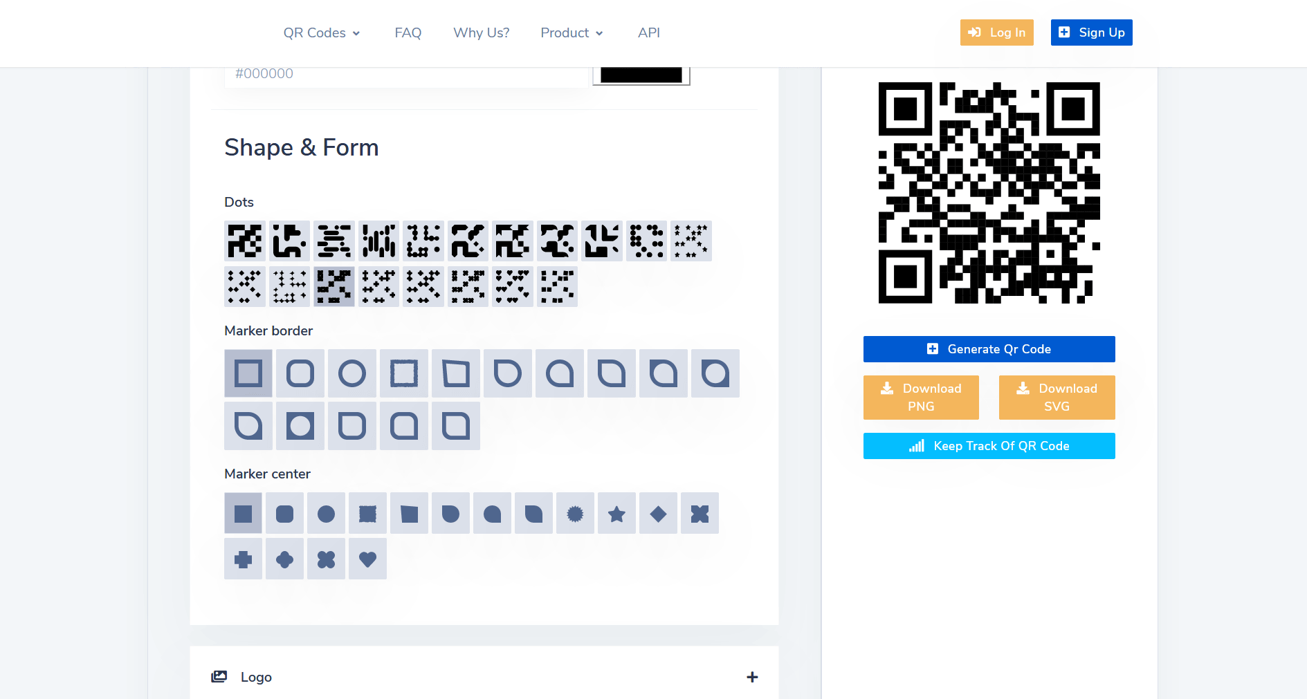Pick the circle Marker border
Image resolution: width=1307 pixels, height=699 pixels.
352,373
